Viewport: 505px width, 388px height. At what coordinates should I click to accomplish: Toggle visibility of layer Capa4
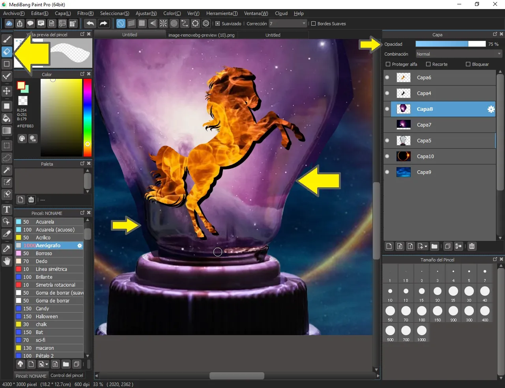[387, 93]
